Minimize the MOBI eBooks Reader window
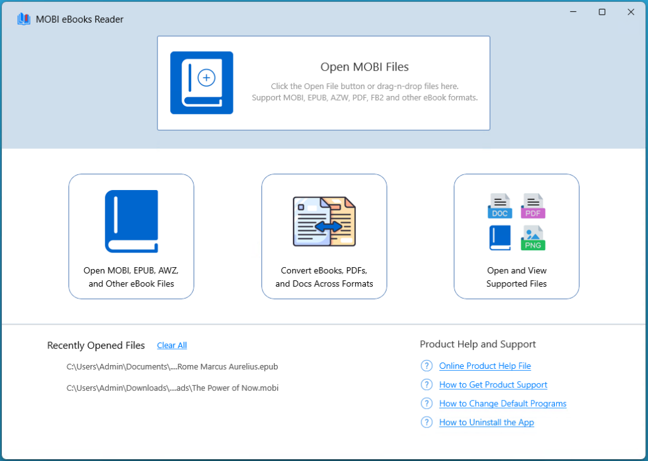 point(573,12)
